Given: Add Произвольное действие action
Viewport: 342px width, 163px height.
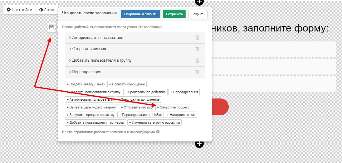Looking at the screenshot, I should [x=145, y=92].
